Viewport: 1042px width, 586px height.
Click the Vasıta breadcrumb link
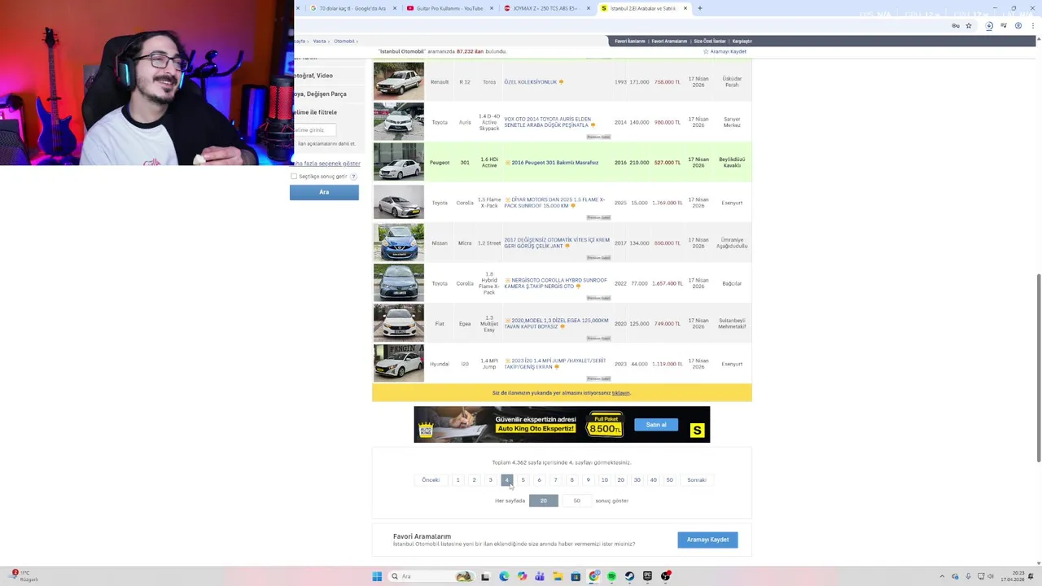click(x=319, y=41)
